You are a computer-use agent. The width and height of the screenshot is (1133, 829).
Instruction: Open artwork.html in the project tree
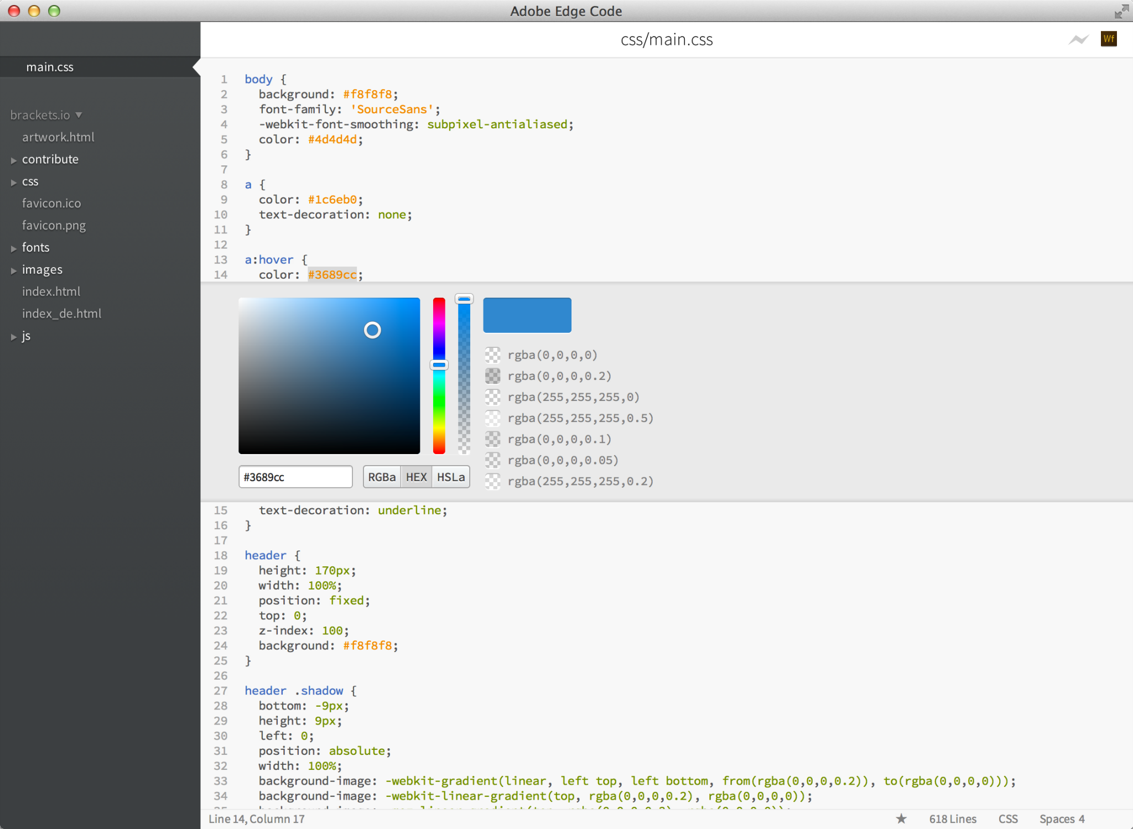pos(58,137)
